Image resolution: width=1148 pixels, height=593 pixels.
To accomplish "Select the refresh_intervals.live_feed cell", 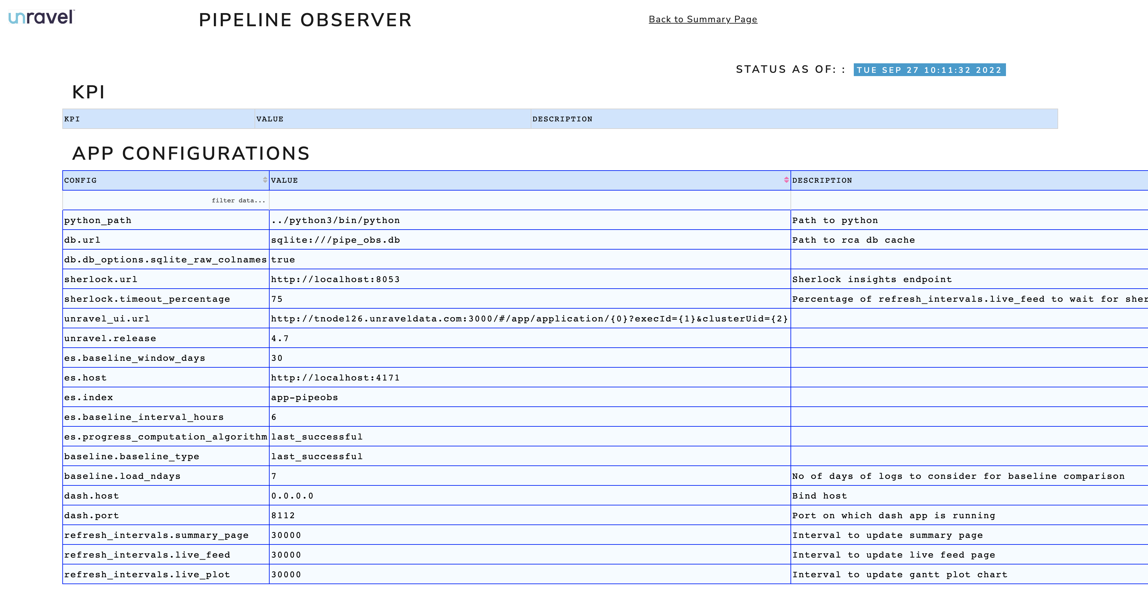I will 166,554.
